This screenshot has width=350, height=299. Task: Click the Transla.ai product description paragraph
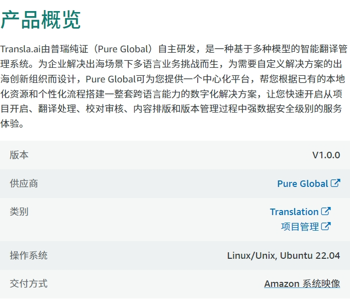pos(174,86)
